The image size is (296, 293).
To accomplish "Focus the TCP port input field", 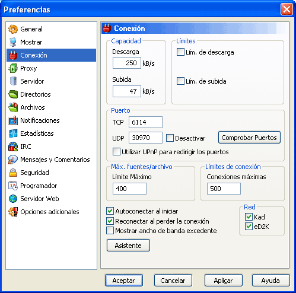I will click(145, 122).
